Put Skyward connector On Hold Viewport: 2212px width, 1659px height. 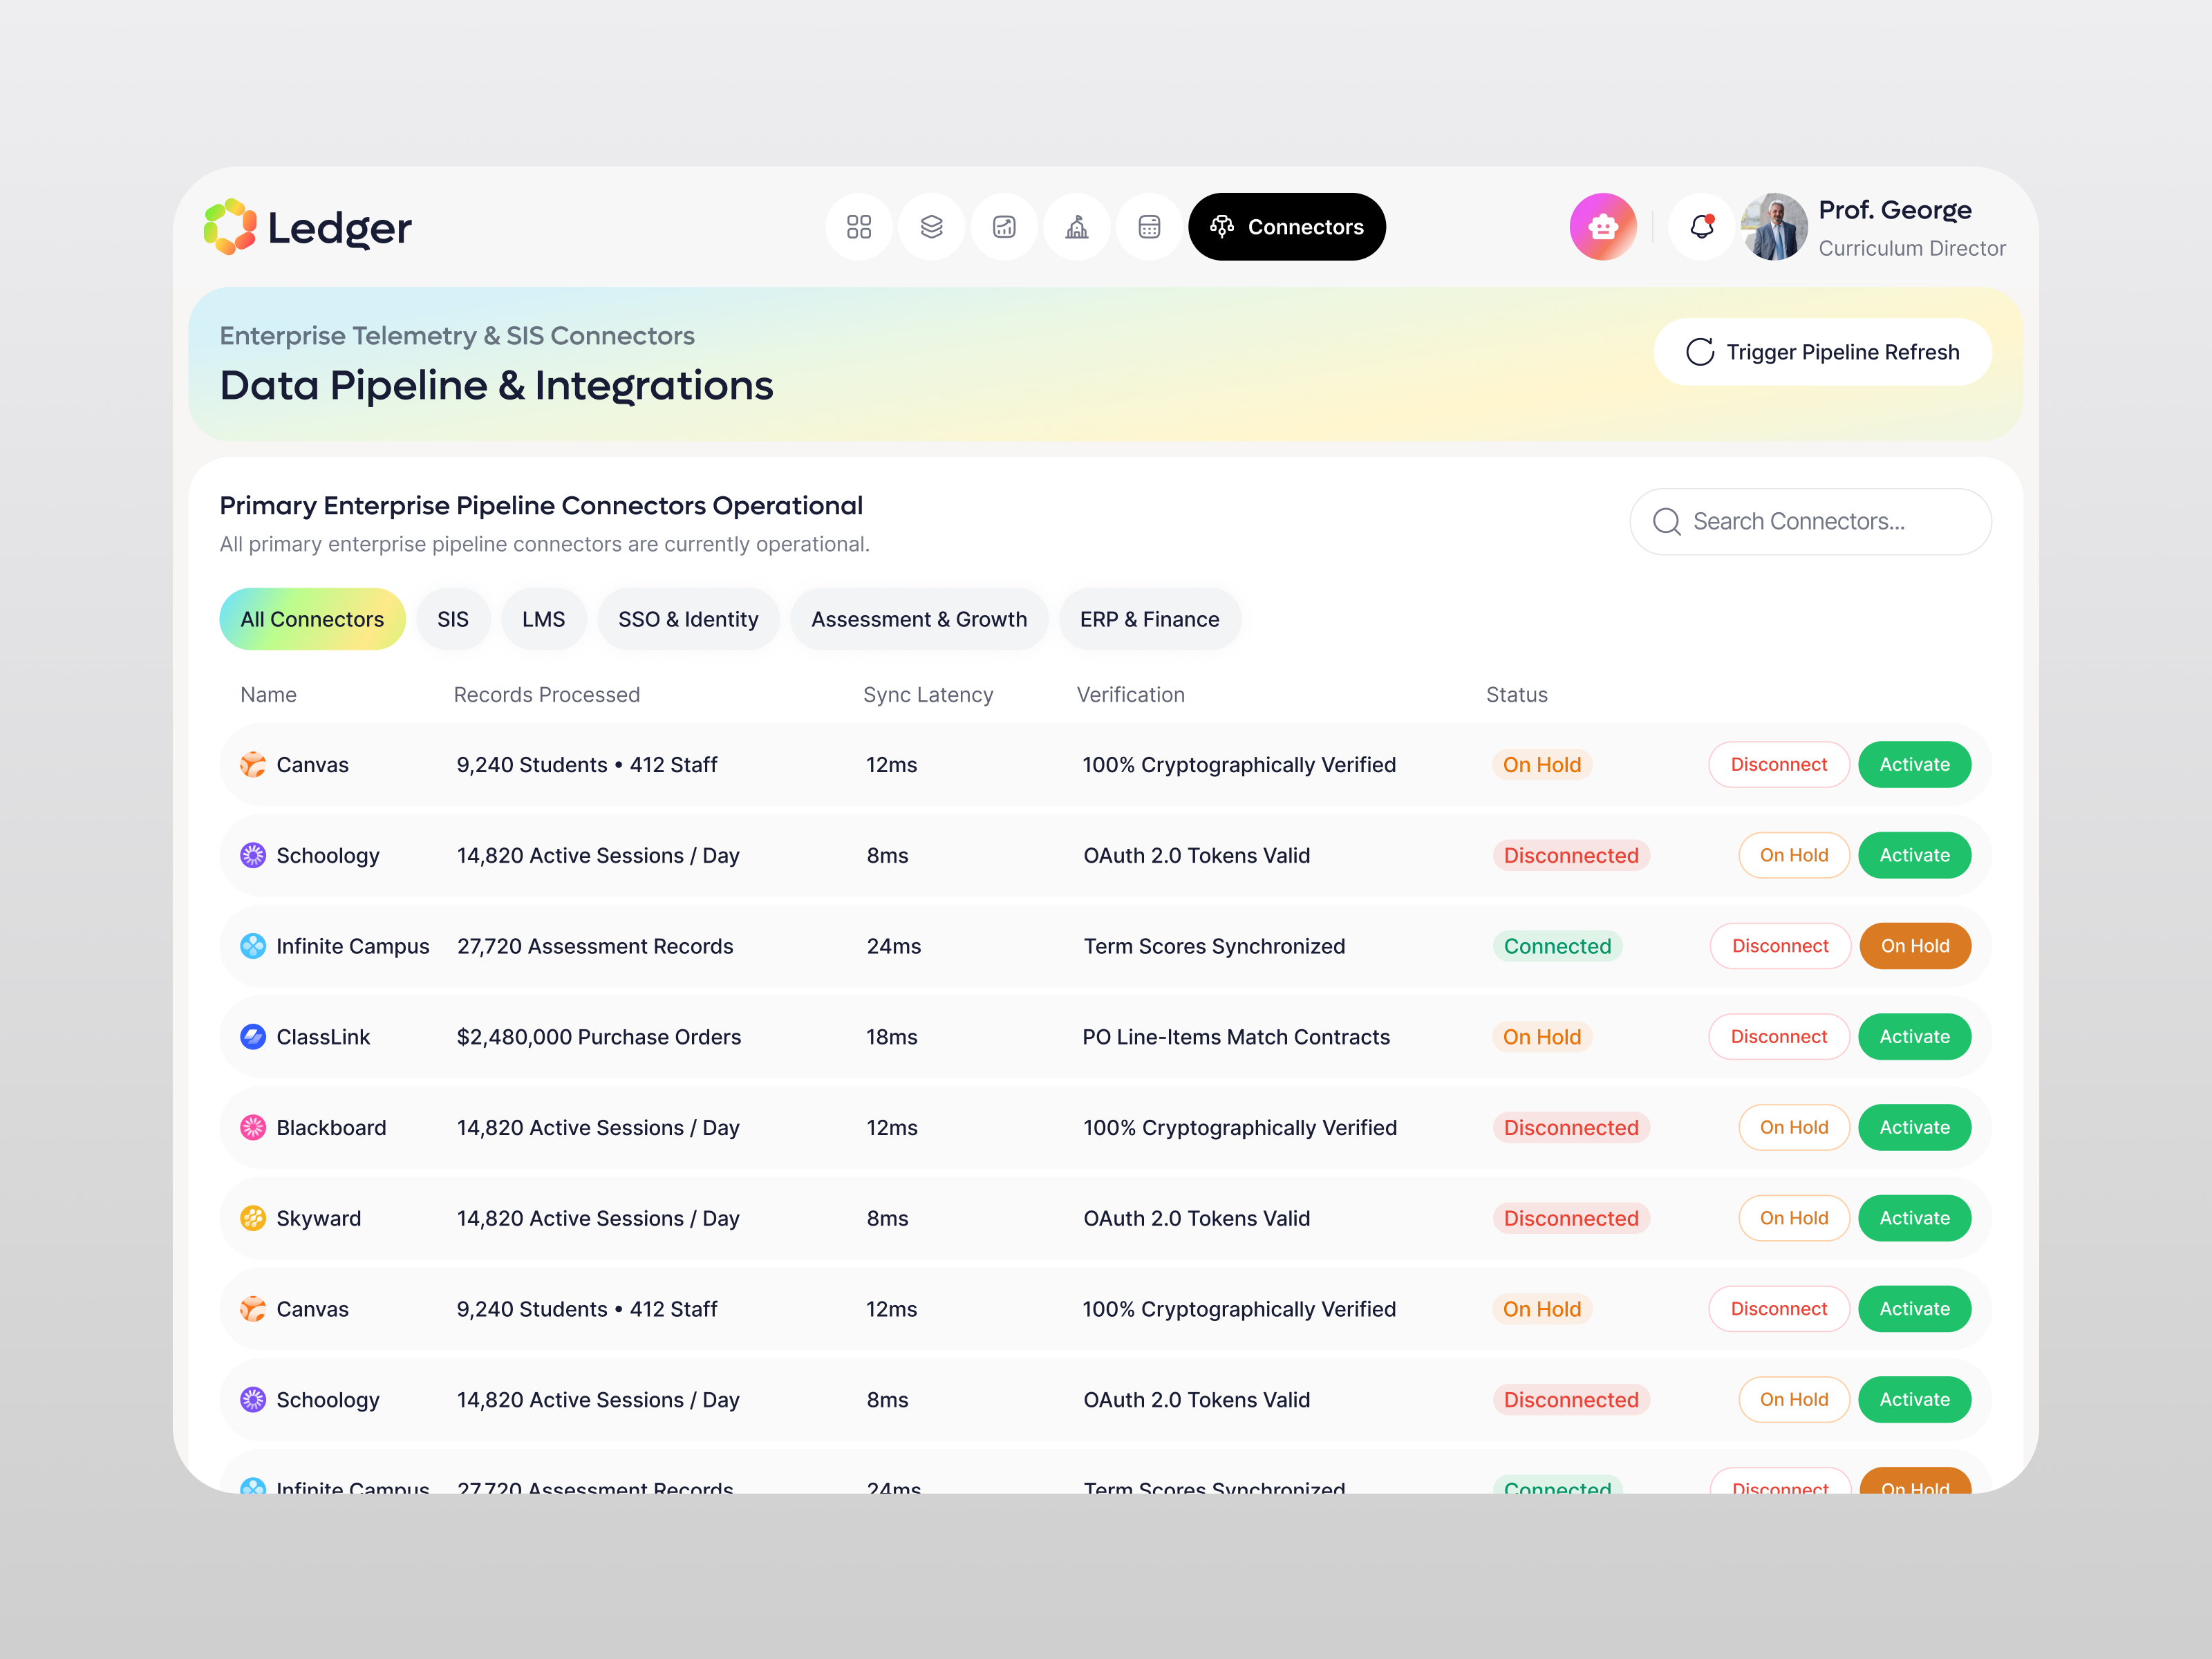point(1793,1218)
